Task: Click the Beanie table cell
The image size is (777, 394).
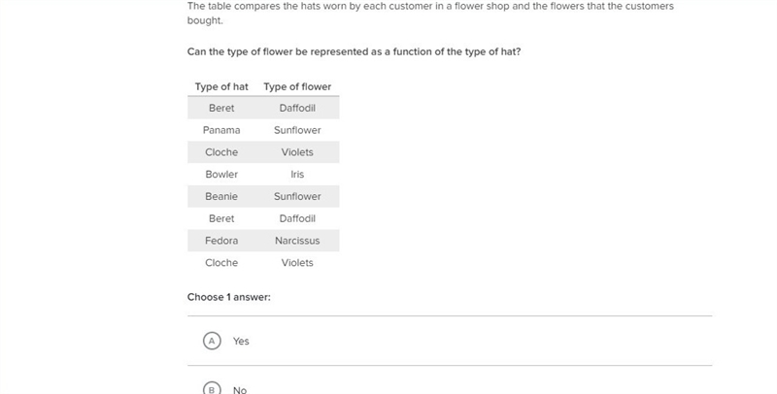Action: coord(221,196)
